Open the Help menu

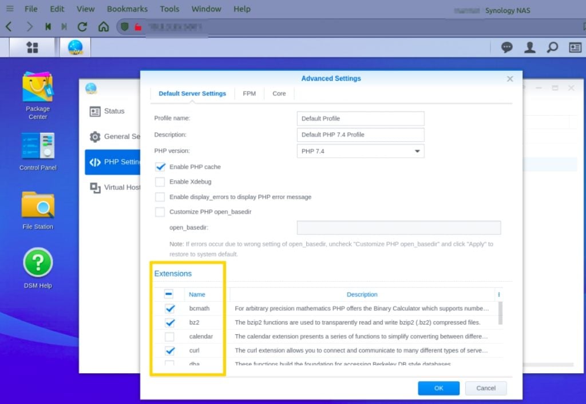[242, 9]
